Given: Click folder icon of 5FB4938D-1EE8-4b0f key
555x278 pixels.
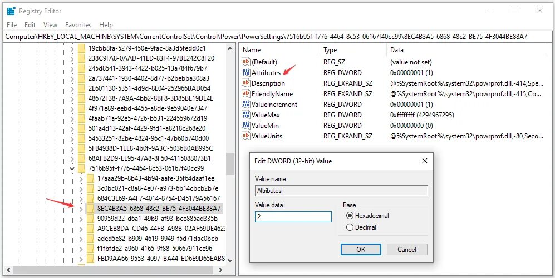Looking at the screenshot, I should (82, 148).
